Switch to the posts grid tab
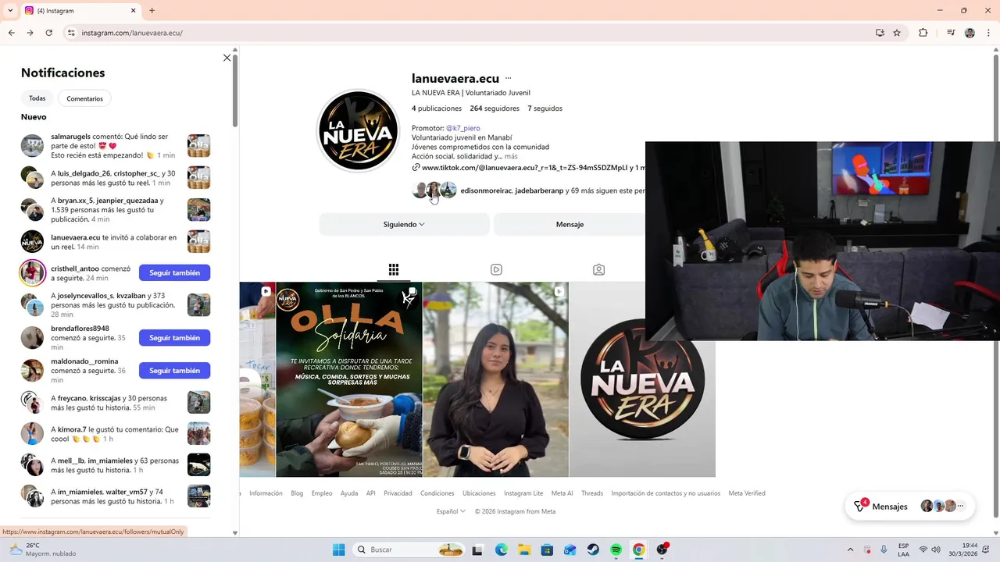This screenshot has width=1000, height=562. pyautogui.click(x=394, y=269)
